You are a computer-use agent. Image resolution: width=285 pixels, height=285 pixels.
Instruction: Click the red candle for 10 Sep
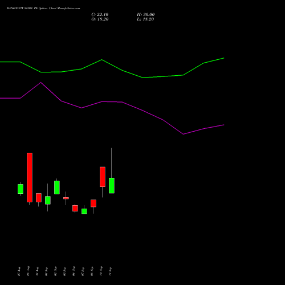tap(103, 177)
